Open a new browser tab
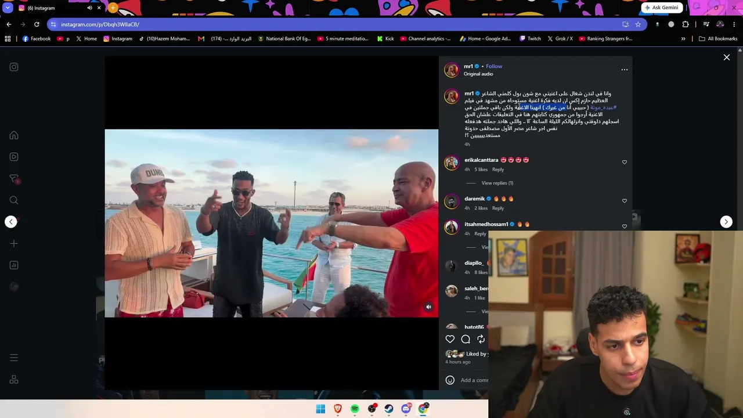743x418 pixels. coord(113,8)
